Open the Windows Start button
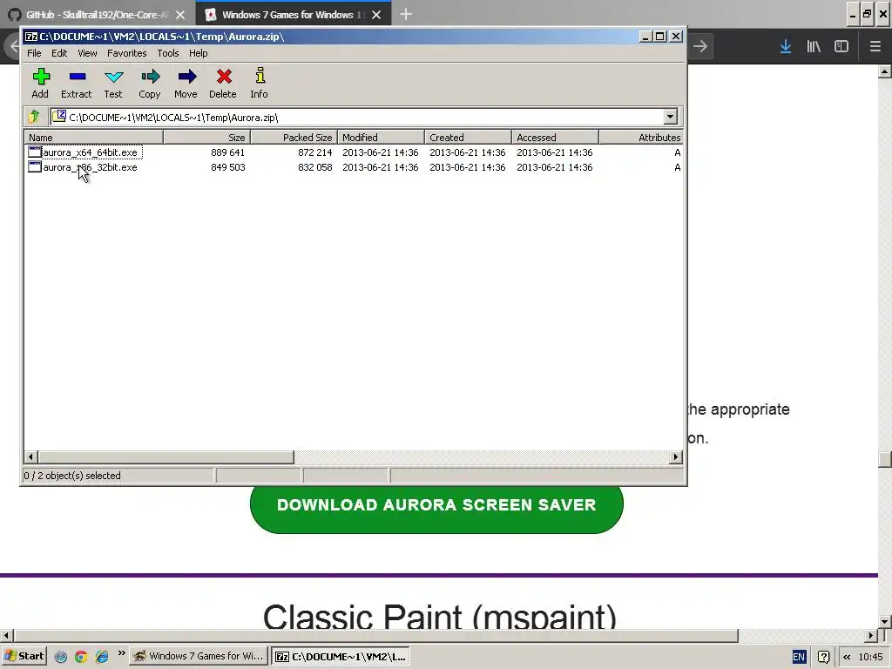The image size is (892, 669). 24,657
